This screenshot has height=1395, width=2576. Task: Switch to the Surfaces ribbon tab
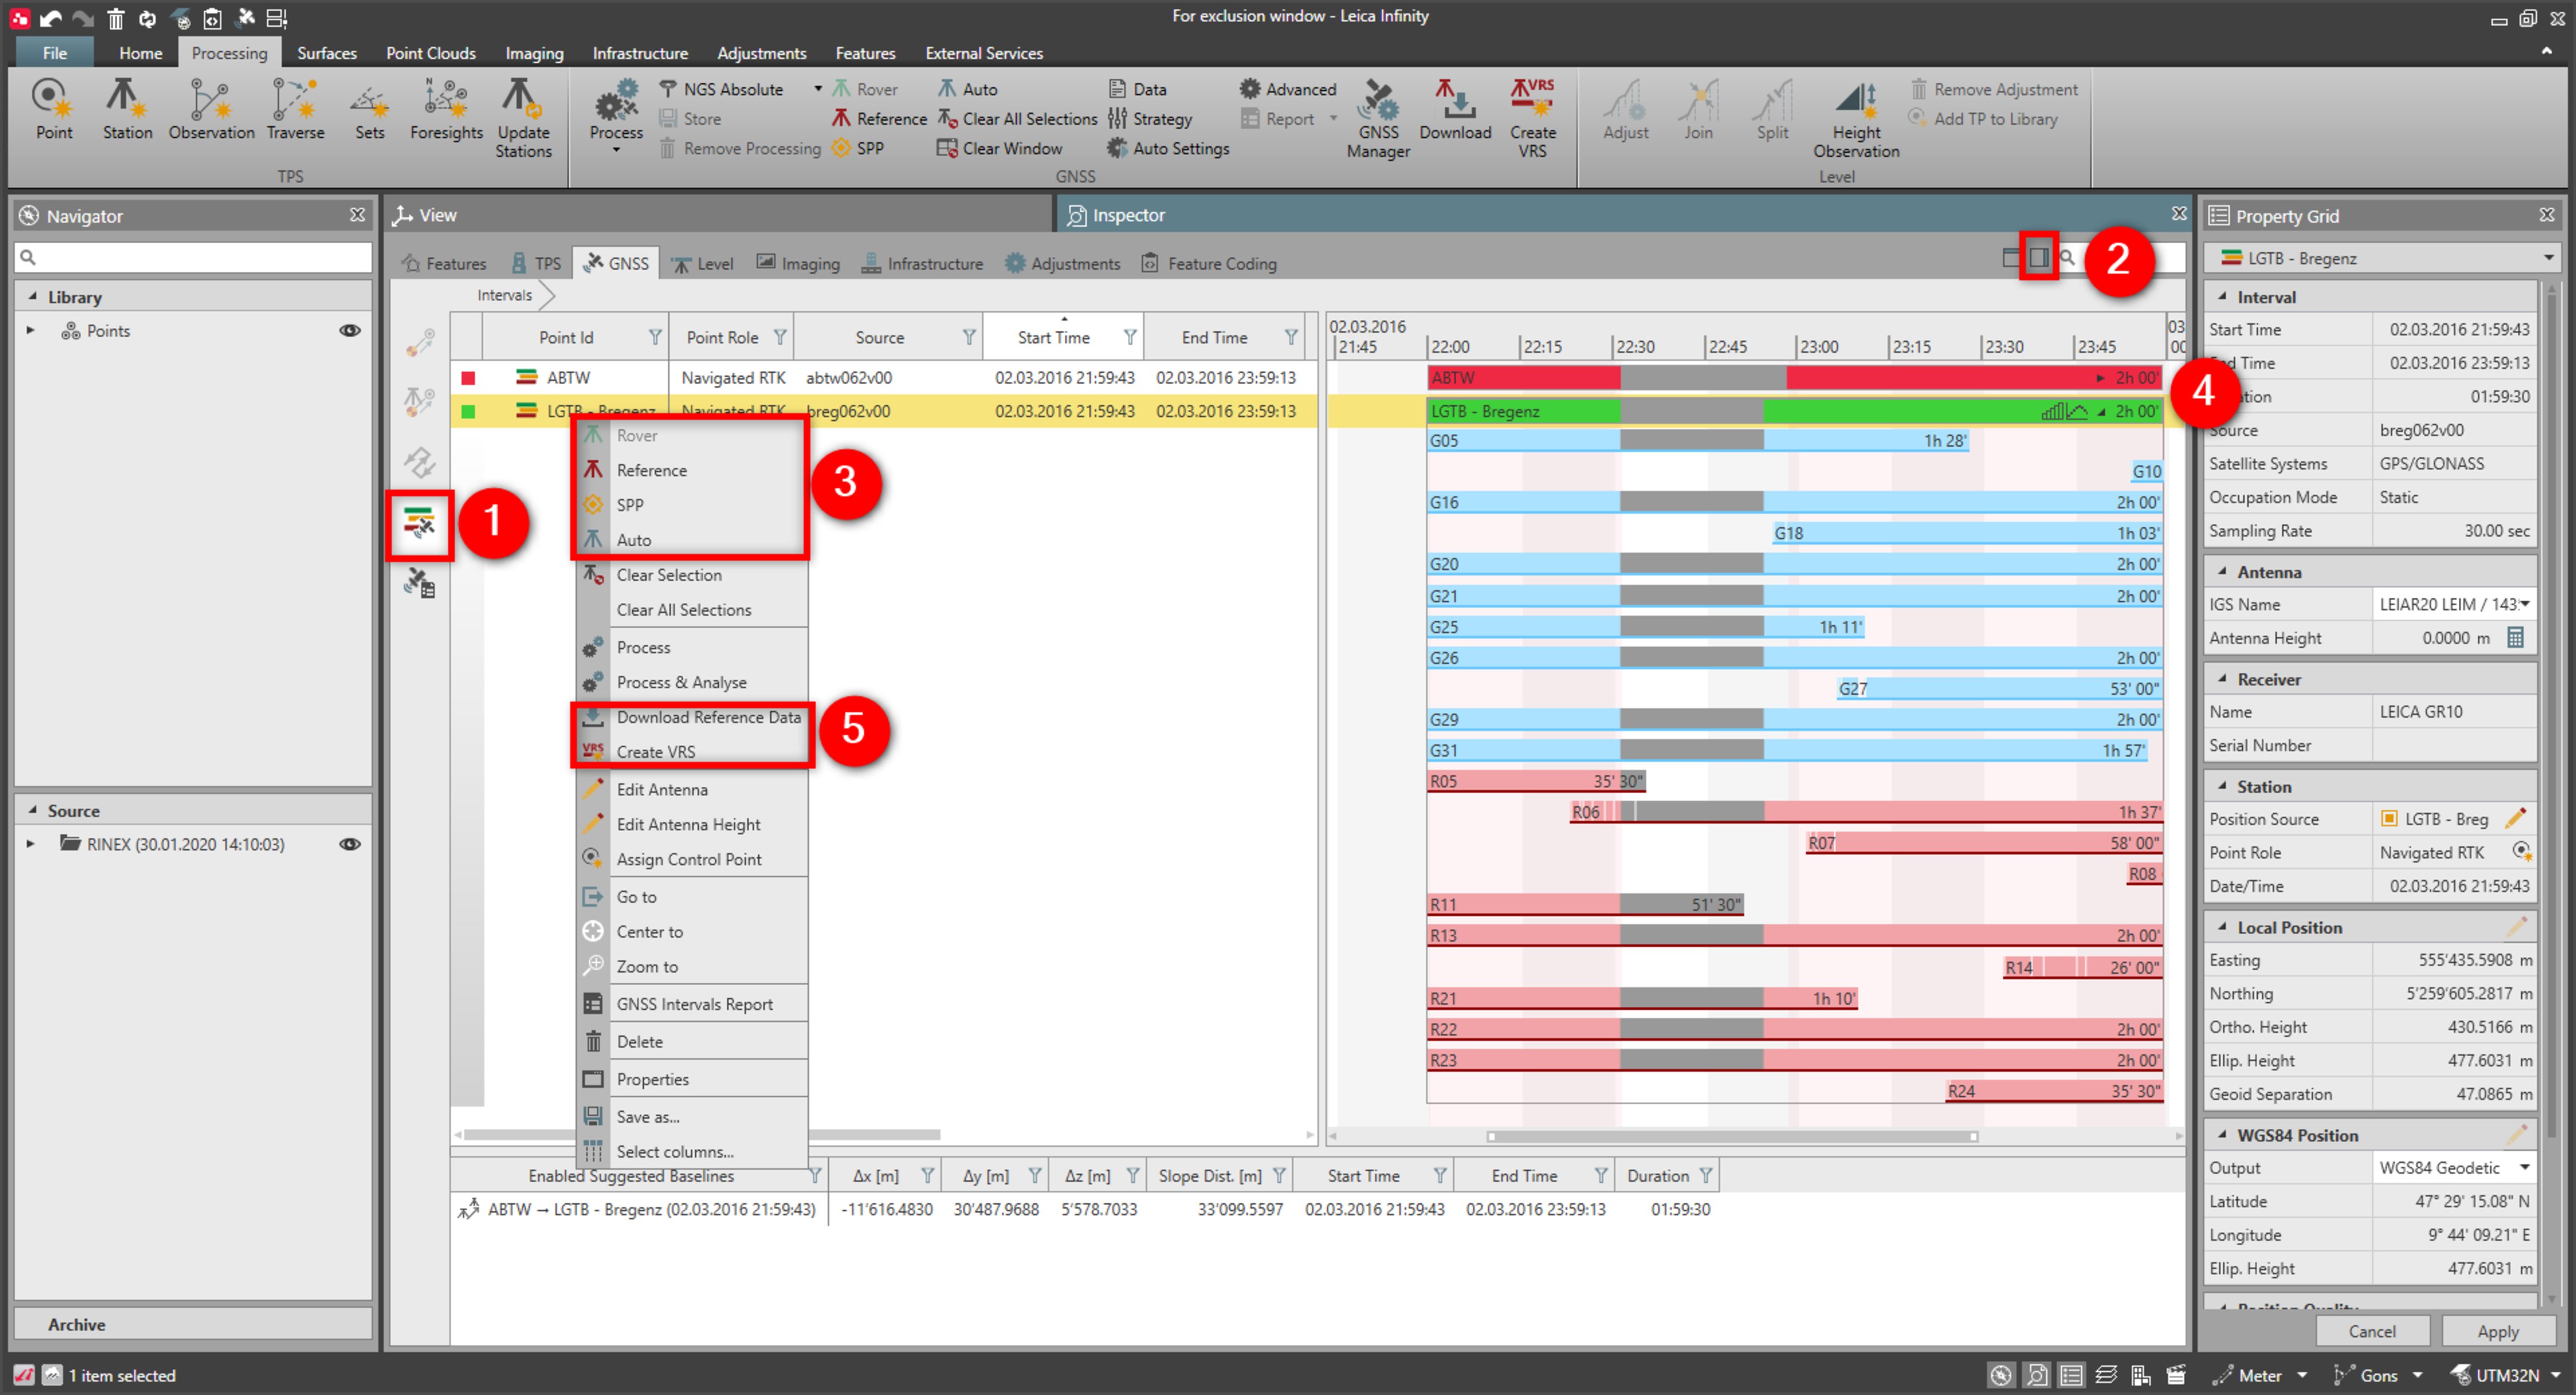coord(326,53)
